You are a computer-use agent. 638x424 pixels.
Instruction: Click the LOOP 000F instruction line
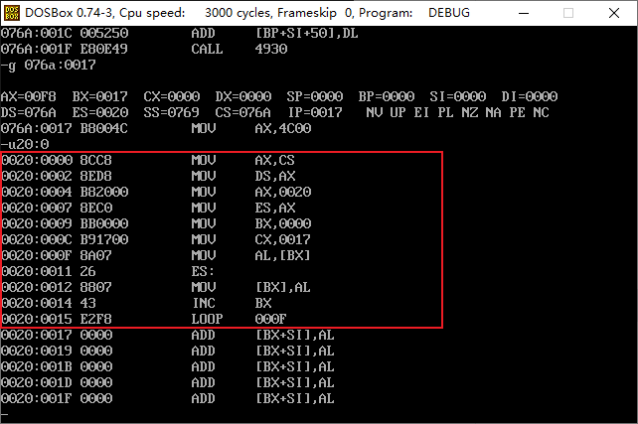(x=144, y=319)
